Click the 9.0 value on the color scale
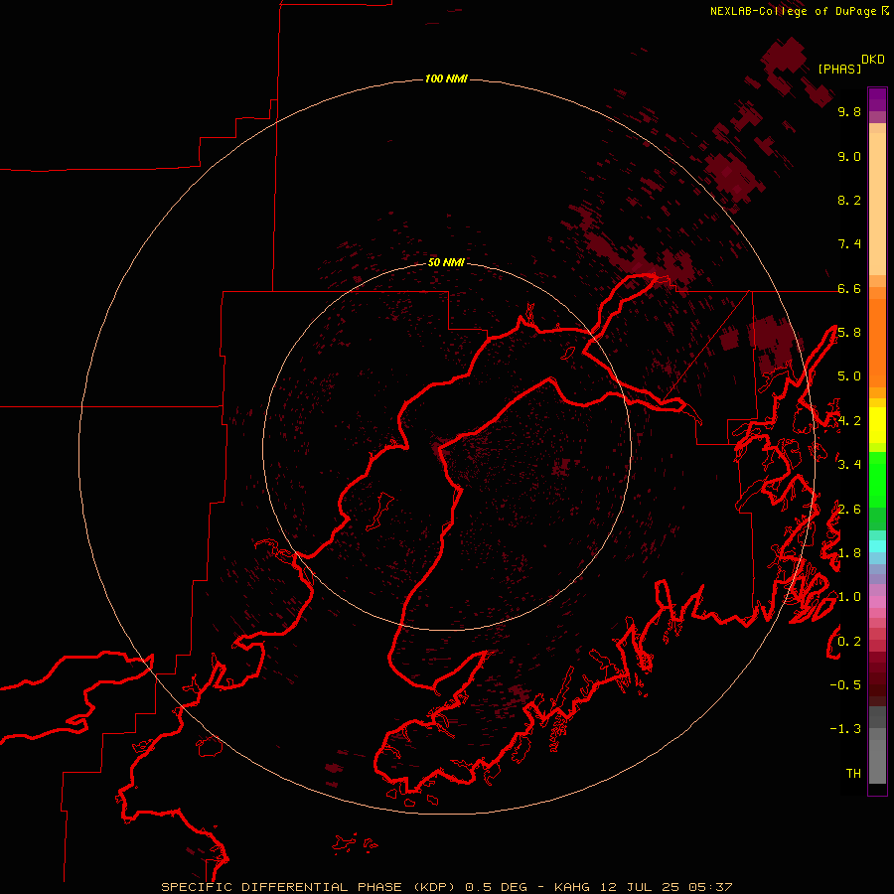The width and height of the screenshot is (894, 894). (849, 156)
